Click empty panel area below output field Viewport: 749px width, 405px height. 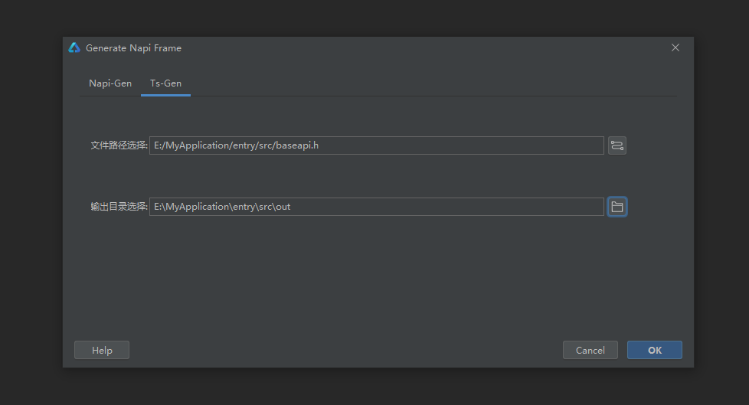(375, 276)
